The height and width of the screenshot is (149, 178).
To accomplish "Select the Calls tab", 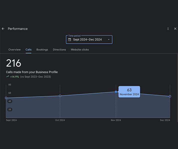I will click(x=28, y=49).
